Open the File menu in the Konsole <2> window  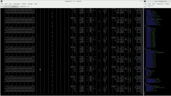145,4
